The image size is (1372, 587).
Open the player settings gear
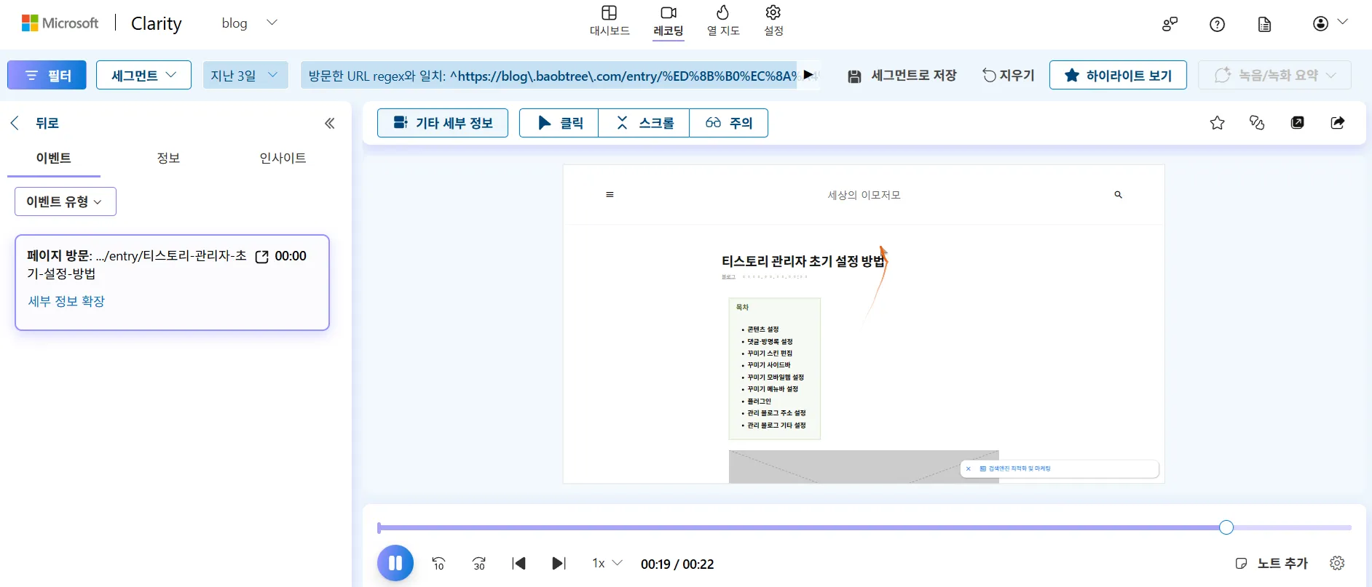tap(1337, 563)
